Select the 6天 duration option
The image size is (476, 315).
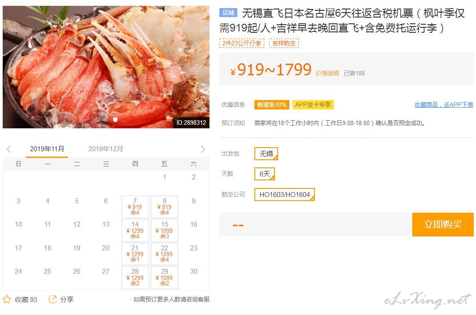pyautogui.click(x=264, y=174)
